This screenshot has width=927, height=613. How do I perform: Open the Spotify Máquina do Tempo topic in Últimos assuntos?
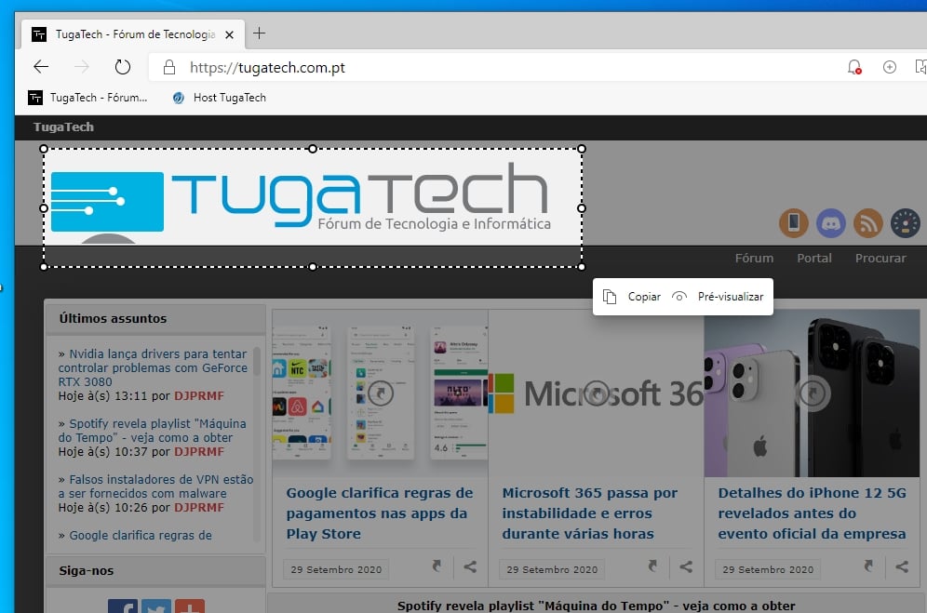click(x=152, y=431)
